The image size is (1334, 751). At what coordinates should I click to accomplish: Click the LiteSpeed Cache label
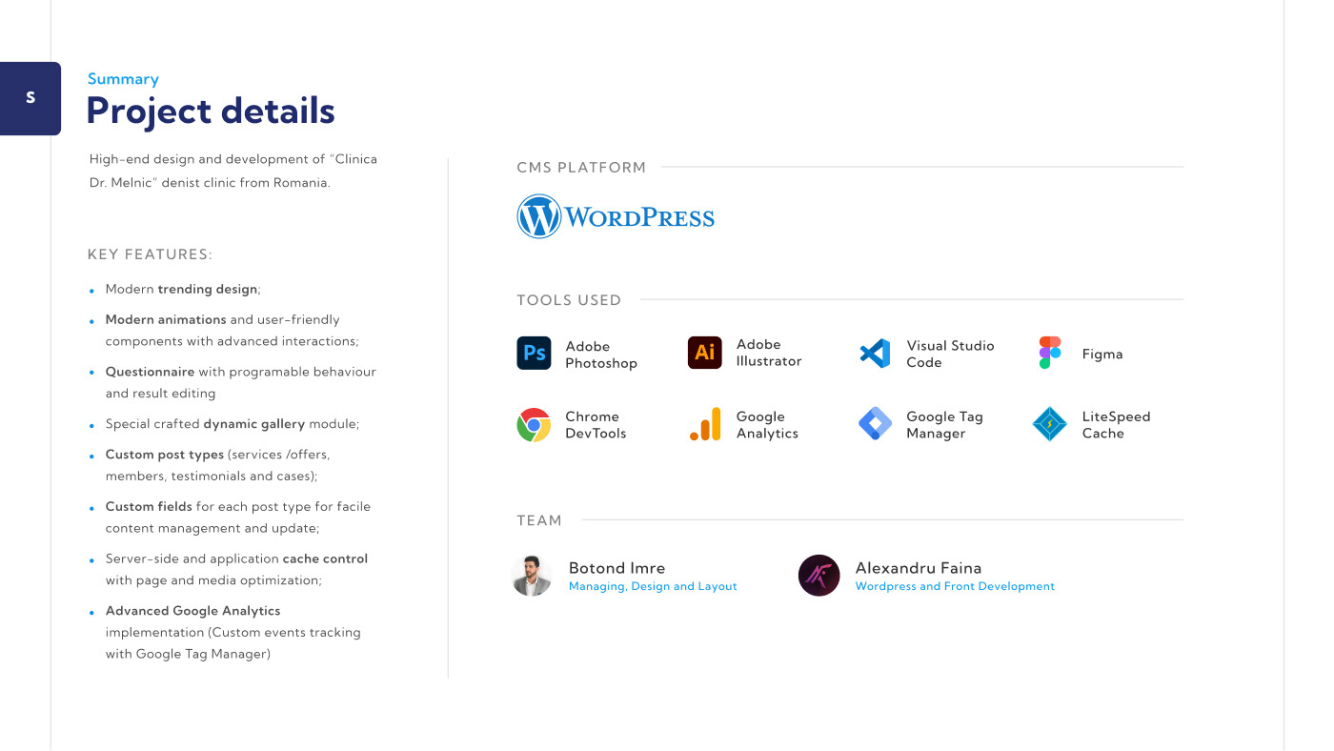click(1116, 425)
